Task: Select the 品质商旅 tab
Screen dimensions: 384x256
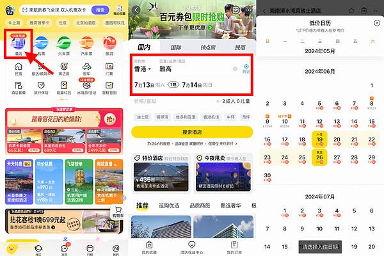Action: pos(200,205)
